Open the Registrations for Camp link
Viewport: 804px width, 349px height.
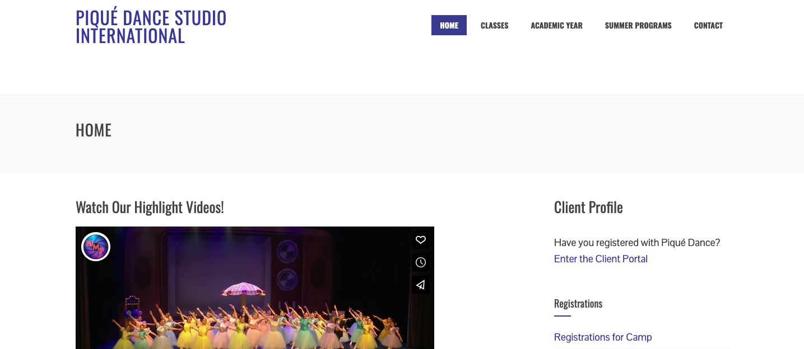tap(603, 337)
